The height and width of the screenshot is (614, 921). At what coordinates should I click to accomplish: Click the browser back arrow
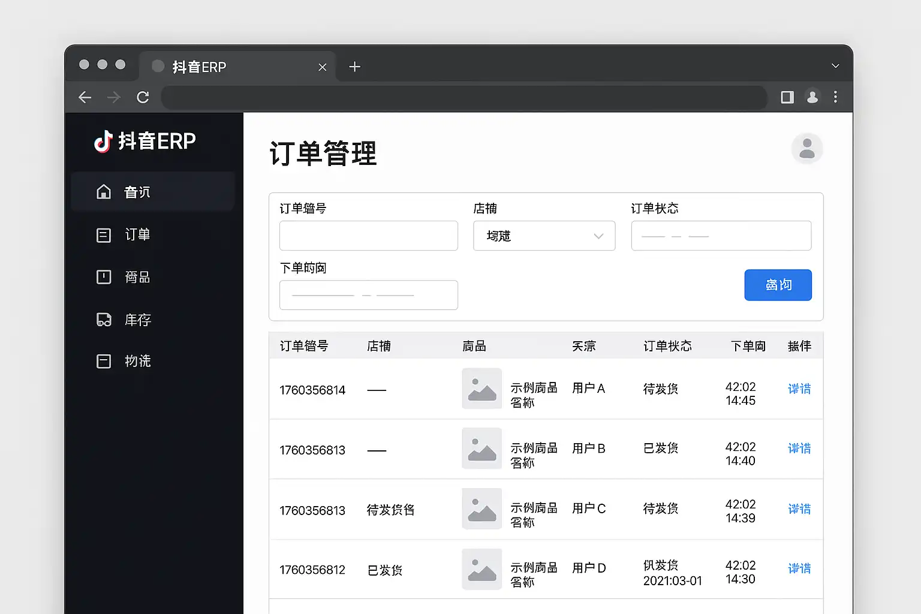[x=85, y=97]
